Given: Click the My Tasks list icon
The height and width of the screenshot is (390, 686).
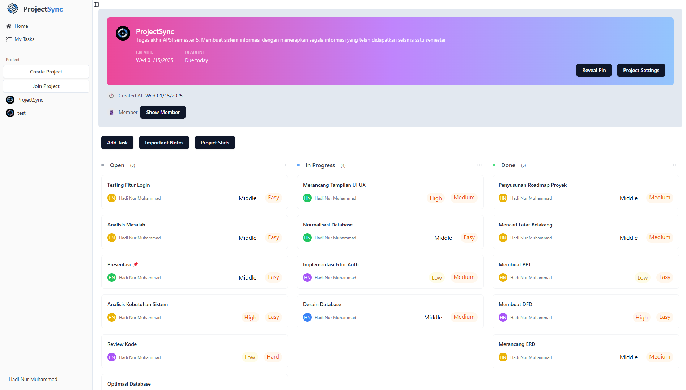Looking at the screenshot, I should (x=9, y=39).
